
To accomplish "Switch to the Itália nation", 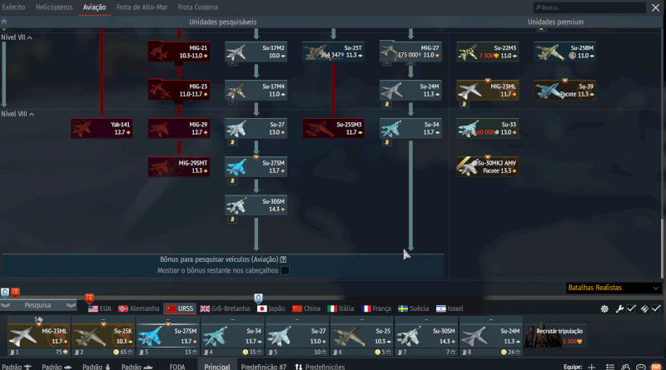I will tap(340, 308).
